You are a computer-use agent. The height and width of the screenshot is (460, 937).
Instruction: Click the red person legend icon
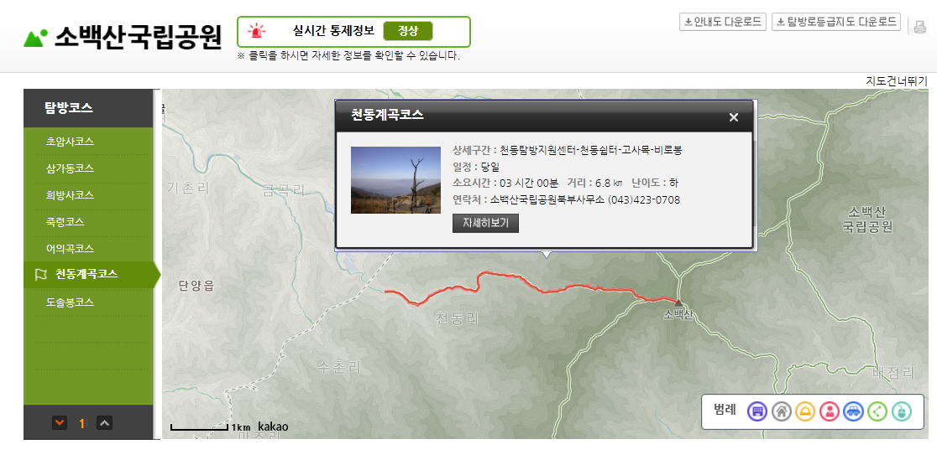pyautogui.click(x=830, y=411)
